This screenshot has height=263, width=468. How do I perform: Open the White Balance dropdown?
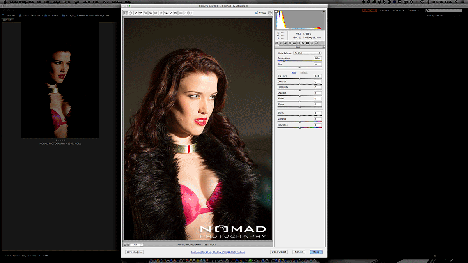tap(307, 53)
